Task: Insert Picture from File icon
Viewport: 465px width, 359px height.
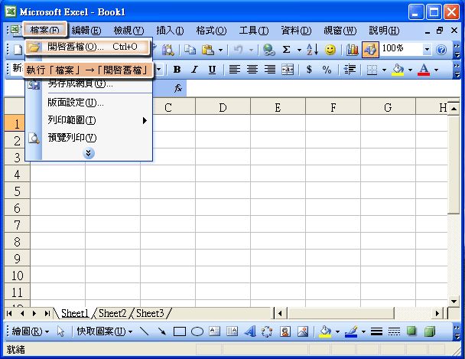Action: click(x=303, y=331)
